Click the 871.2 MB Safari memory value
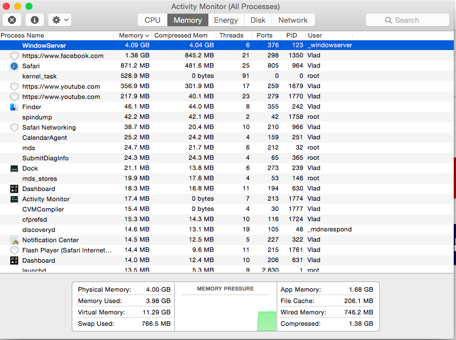 [x=135, y=65]
